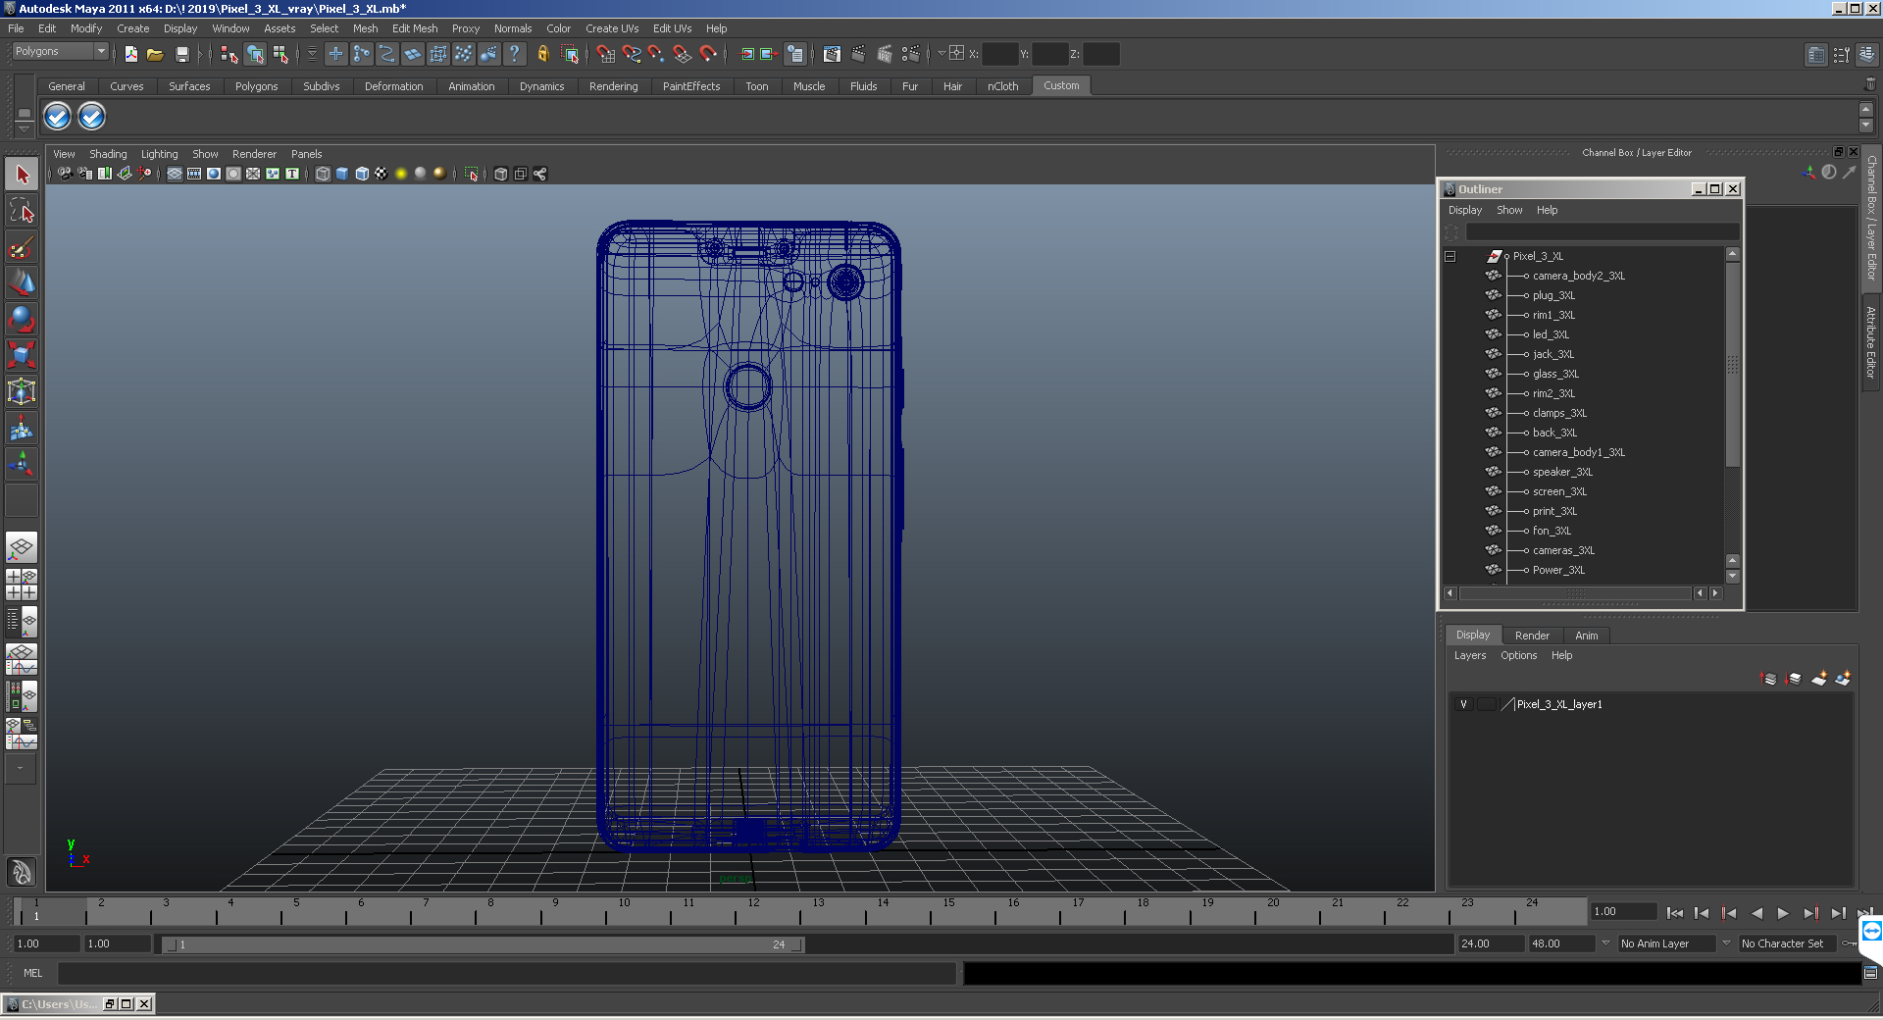This screenshot has width=1883, height=1020.
Task: Choose the Paint Selection tool
Action: pos(22,247)
